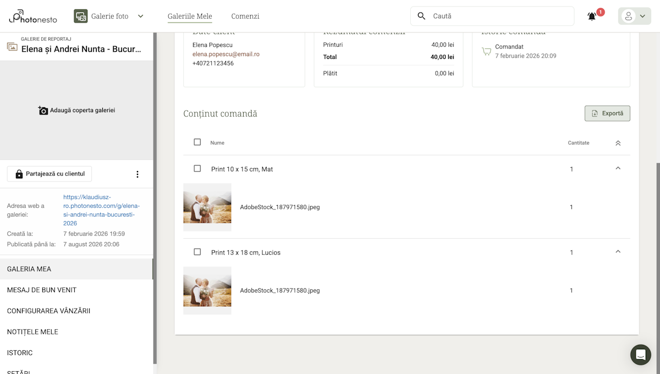Viewport: 660px width, 374px height.
Task: Collapse the Print 10 x 15 cm row
Action: (618, 168)
